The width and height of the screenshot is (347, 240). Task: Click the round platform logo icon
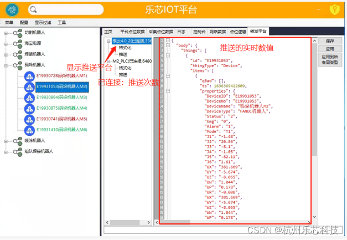pos(12,10)
